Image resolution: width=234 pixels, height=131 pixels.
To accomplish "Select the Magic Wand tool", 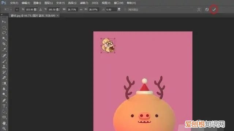I will [4, 39].
